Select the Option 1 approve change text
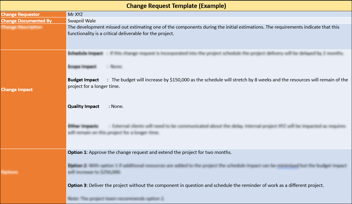Image resolution: width=352 pixels, height=204 pixels. [150, 152]
